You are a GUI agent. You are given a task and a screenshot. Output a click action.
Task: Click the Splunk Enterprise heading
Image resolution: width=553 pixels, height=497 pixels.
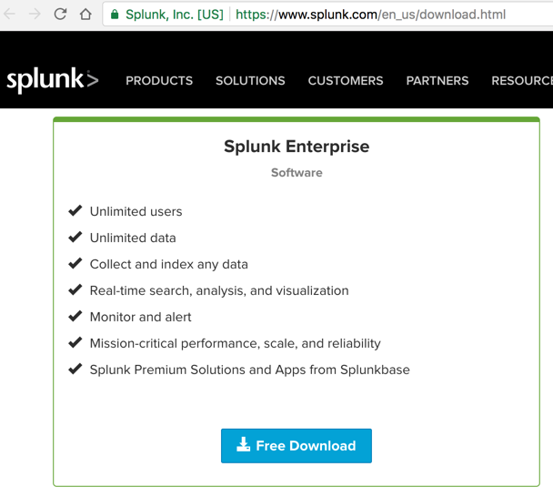[x=297, y=147]
